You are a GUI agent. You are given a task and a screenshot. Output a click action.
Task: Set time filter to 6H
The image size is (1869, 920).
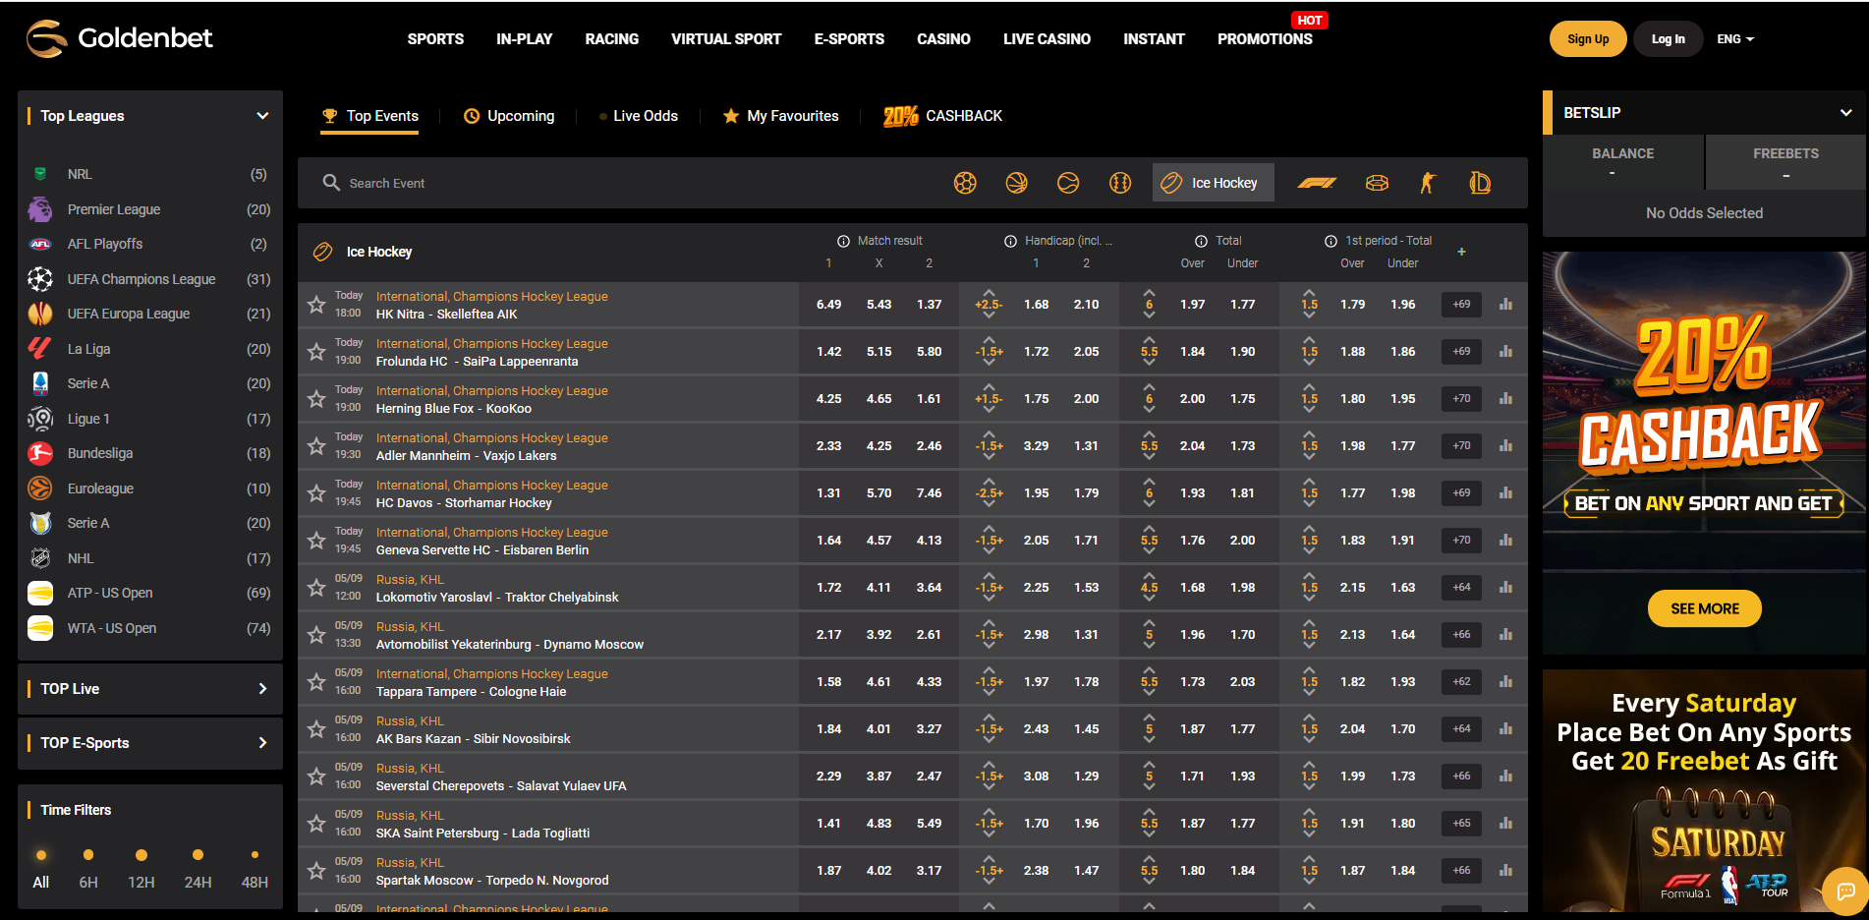pos(88,869)
